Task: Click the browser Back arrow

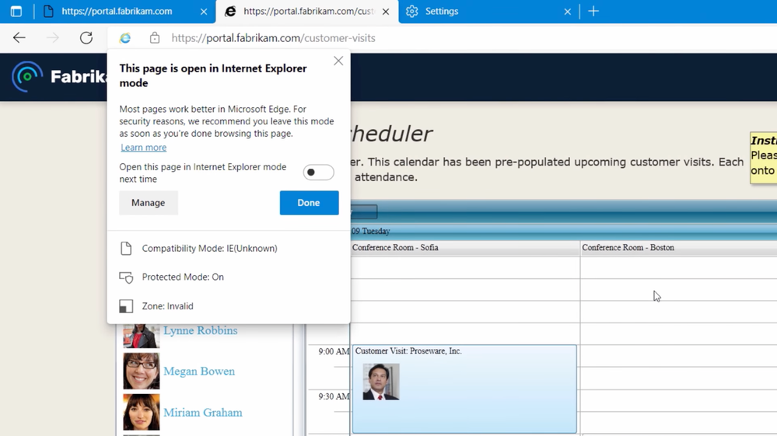Action: [x=19, y=38]
